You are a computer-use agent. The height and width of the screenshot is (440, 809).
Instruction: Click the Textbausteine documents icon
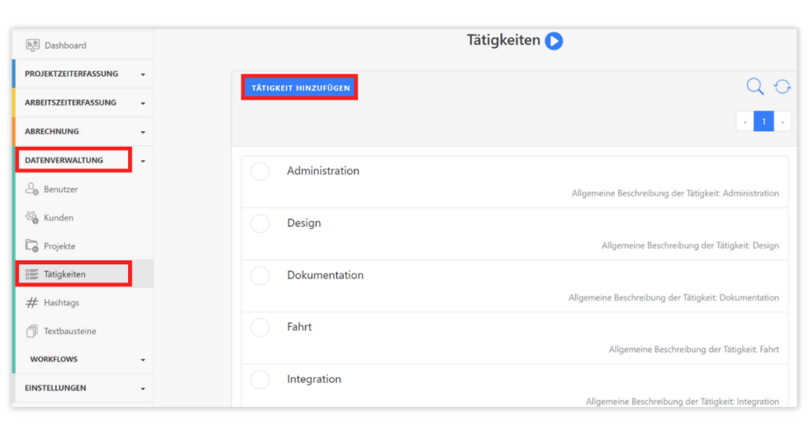[32, 331]
